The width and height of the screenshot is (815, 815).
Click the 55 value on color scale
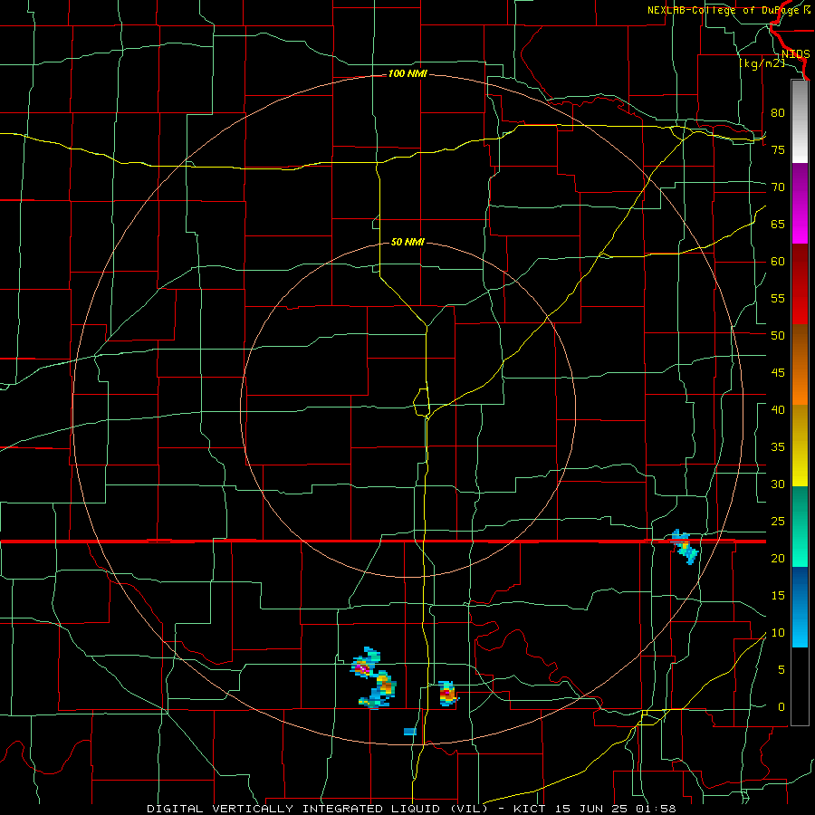pyautogui.click(x=778, y=298)
